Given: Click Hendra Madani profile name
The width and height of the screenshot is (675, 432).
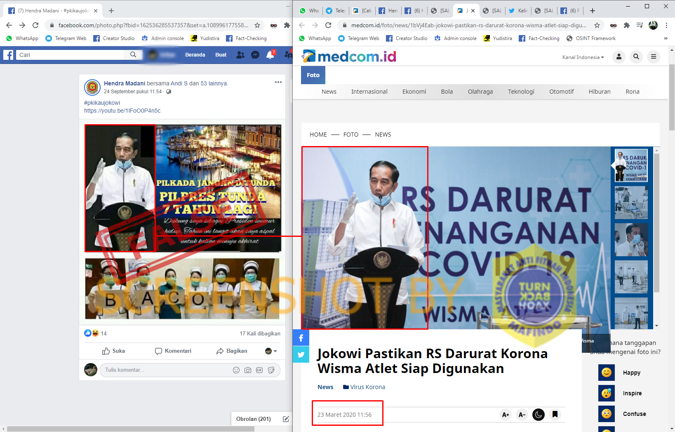Looking at the screenshot, I should click(125, 83).
